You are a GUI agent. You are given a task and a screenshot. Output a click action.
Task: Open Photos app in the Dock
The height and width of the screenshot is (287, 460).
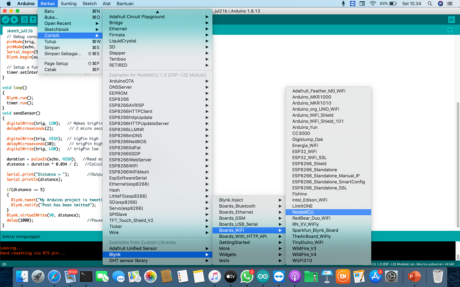pyautogui.click(x=150, y=277)
